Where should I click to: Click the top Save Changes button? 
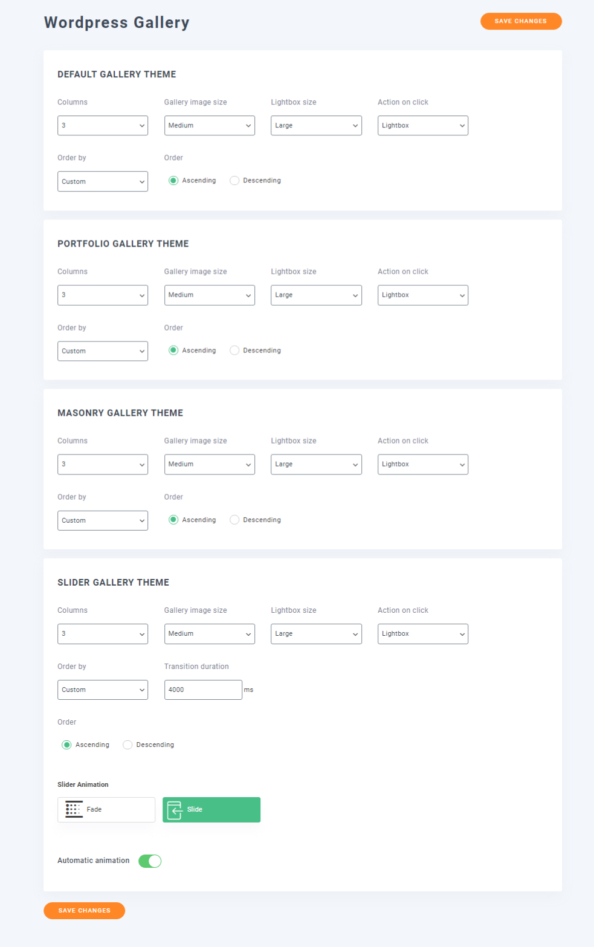tap(521, 21)
